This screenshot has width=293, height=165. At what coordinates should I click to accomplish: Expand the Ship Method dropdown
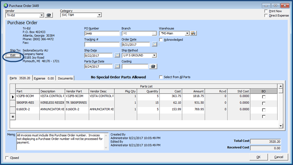154,56
